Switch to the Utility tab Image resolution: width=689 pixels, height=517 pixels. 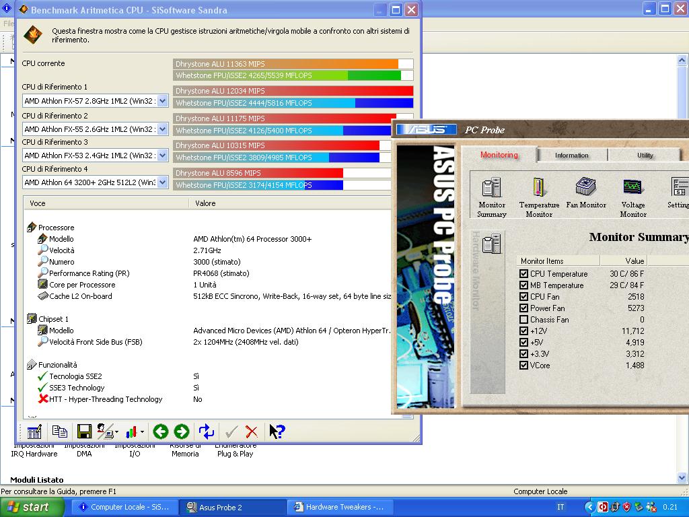(x=645, y=156)
